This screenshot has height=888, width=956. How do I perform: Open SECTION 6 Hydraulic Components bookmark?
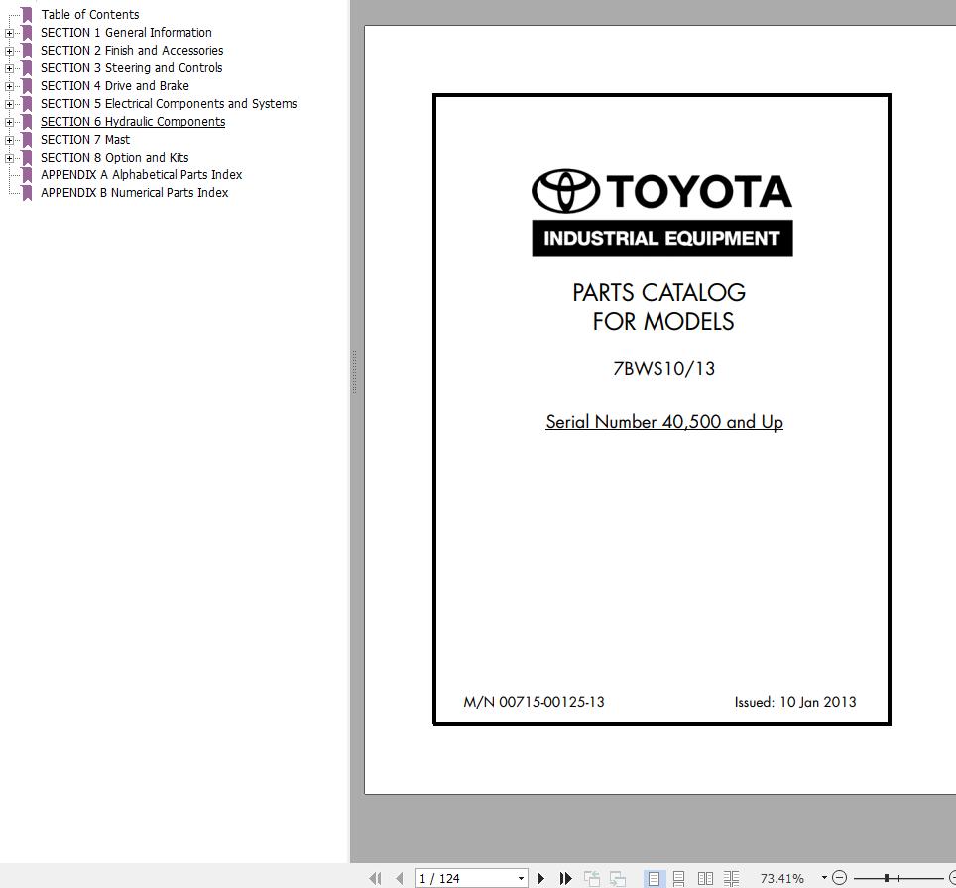click(x=133, y=121)
